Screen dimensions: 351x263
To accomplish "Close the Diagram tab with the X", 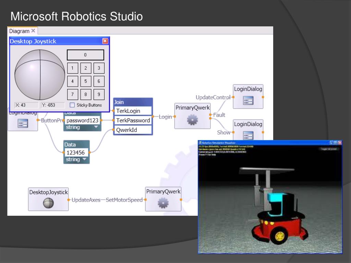I will point(33,30).
